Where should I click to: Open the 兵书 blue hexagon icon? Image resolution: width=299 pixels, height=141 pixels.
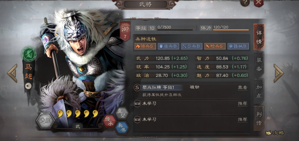[122, 128]
